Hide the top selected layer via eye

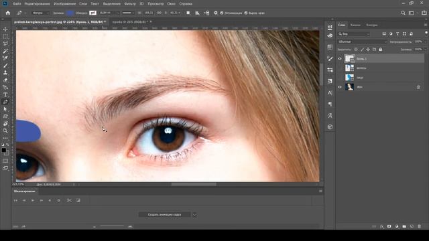pos(340,58)
